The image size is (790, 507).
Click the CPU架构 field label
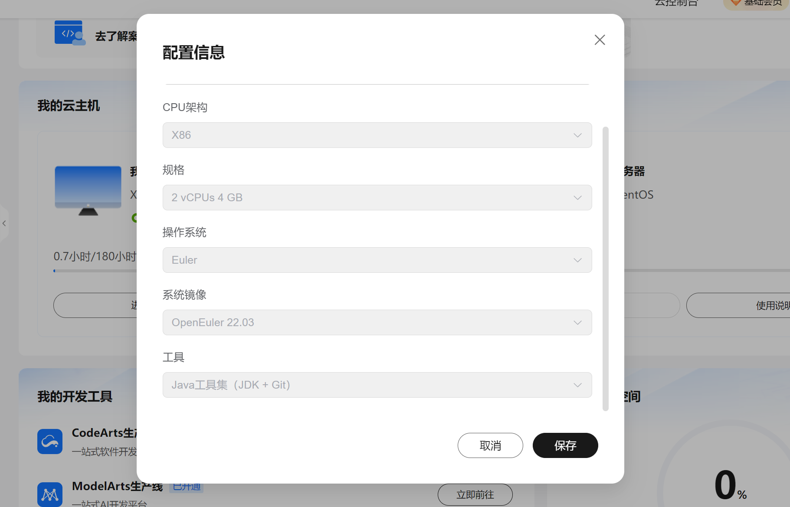click(x=185, y=107)
